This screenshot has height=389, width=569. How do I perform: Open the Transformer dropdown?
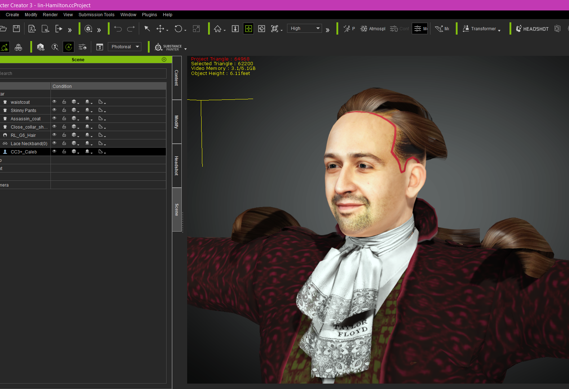[482, 29]
